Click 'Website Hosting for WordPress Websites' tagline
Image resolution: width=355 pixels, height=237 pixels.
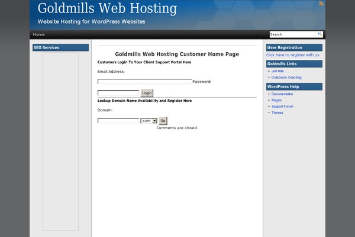pos(92,21)
